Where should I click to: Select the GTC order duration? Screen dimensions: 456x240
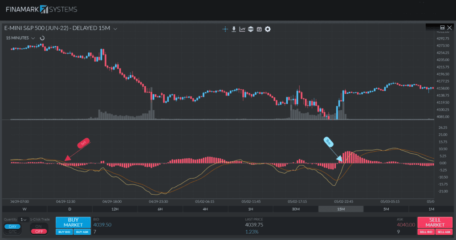click(x=12, y=232)
